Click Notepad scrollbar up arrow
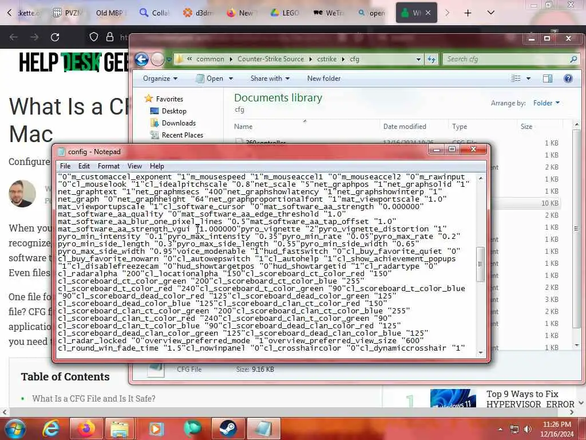 pyautogui.click(x=481, y=178)
